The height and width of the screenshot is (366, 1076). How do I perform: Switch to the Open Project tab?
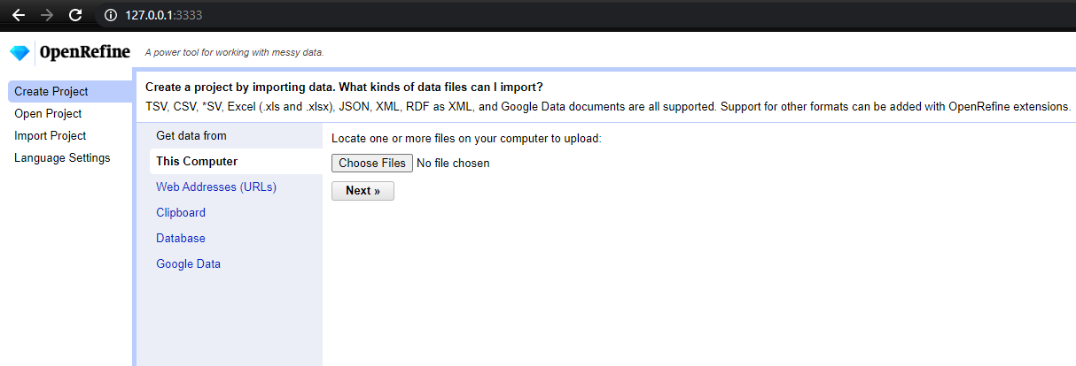[x=48, y=114]
